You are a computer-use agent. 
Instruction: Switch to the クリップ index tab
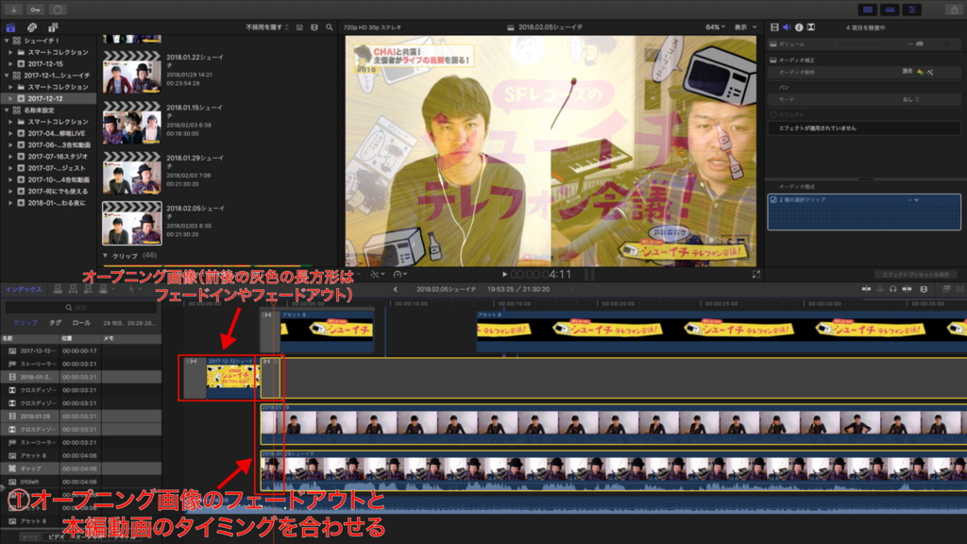pyautogui.click(x=25, y=323)
